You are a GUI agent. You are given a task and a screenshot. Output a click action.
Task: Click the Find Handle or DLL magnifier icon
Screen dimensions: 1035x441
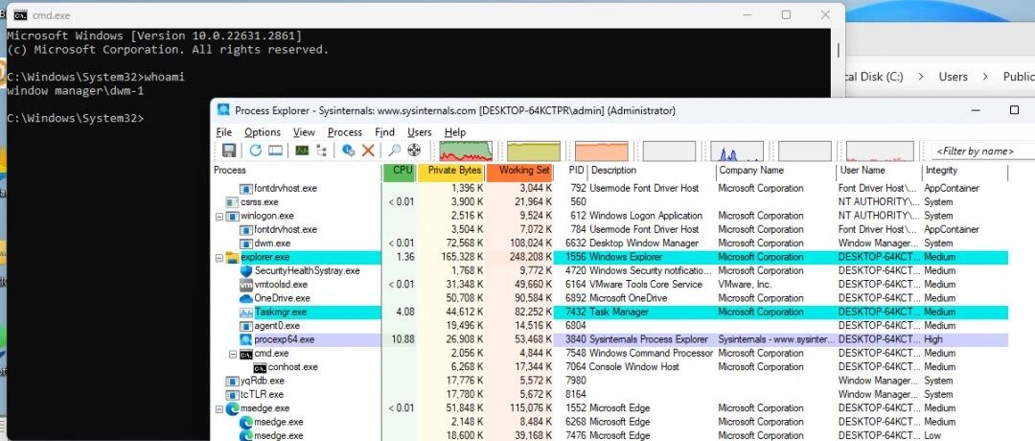coord(394,151)
